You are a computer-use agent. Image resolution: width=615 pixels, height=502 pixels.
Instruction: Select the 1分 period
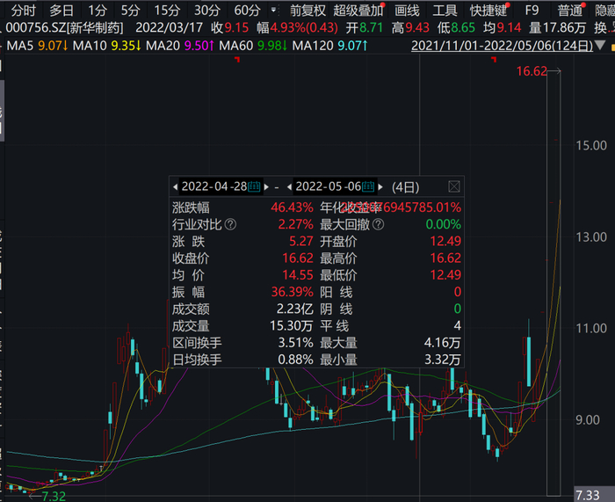tap(97, 11)
